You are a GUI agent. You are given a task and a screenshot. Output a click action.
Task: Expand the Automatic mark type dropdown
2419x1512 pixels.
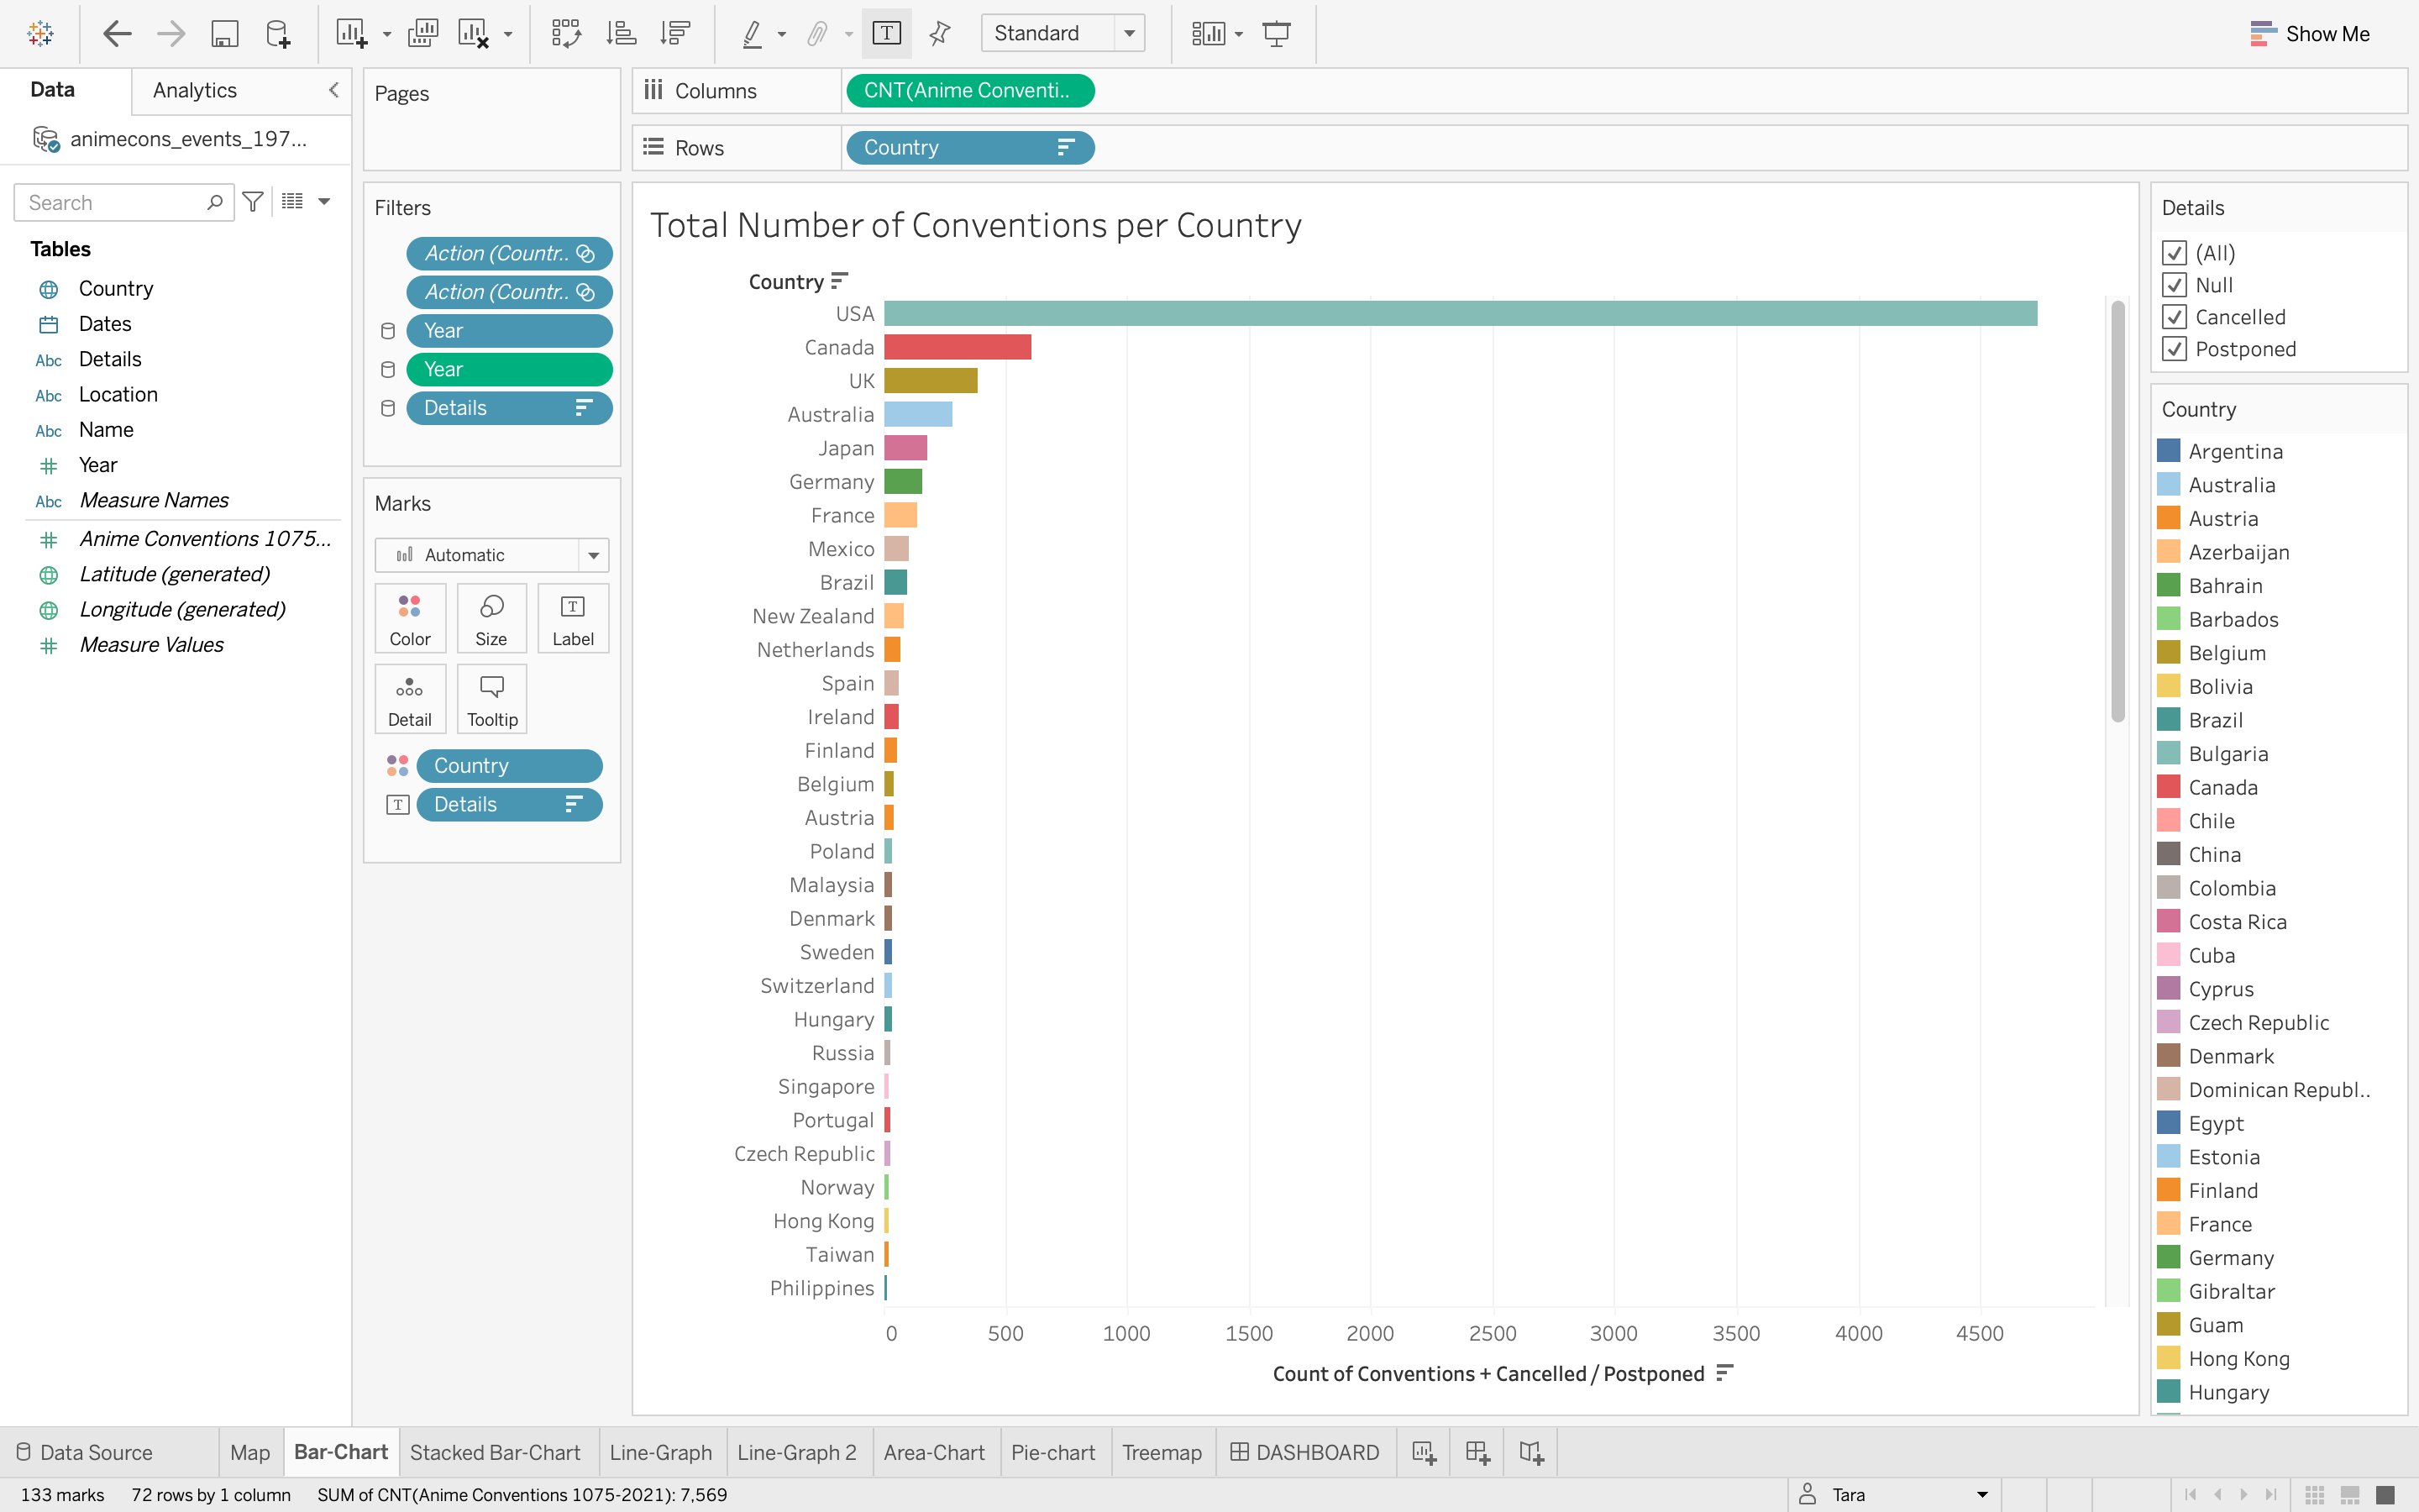593,555
